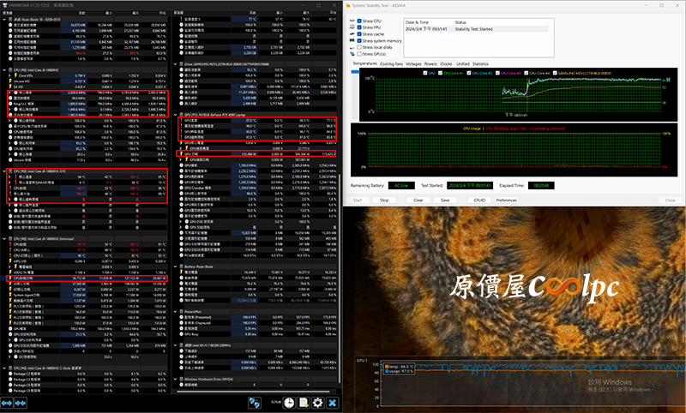The image size is (686, 413).
Task: Click HWiNFO expand-columns left-right arrow button
Action: tap(7, 403)
